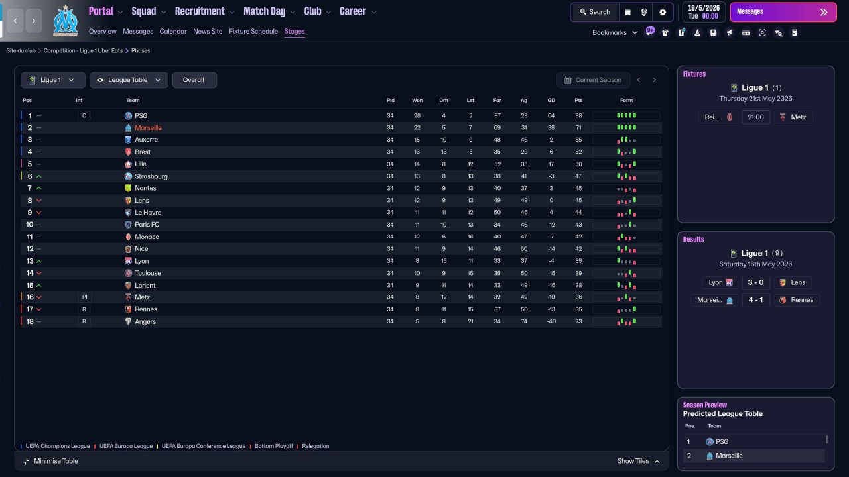Continue via the purple Messages button
This screenshot has width=849, height=477.
pos(783,12)
